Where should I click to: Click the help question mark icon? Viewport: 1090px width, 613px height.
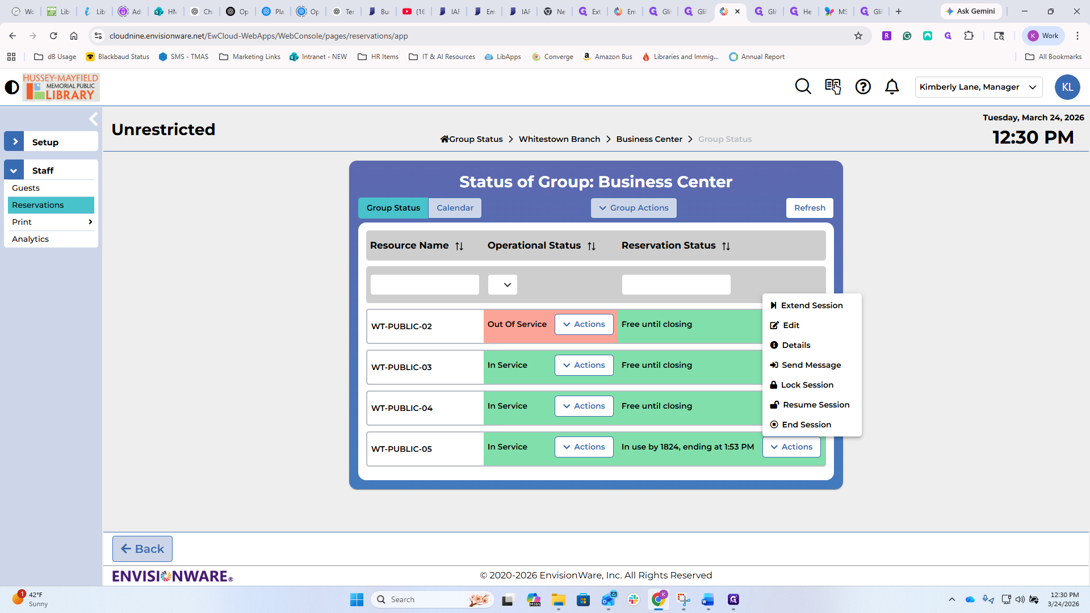[863, 87]
